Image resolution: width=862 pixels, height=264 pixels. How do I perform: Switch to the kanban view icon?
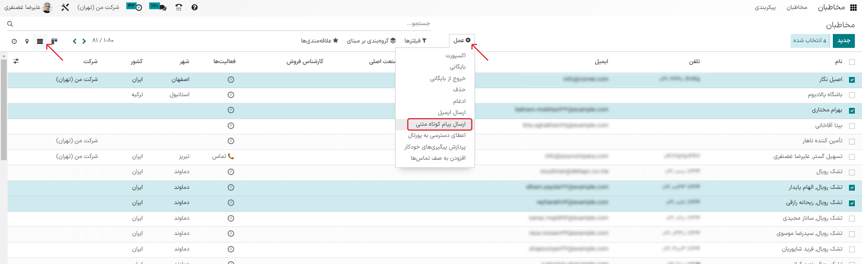(54, 41)
